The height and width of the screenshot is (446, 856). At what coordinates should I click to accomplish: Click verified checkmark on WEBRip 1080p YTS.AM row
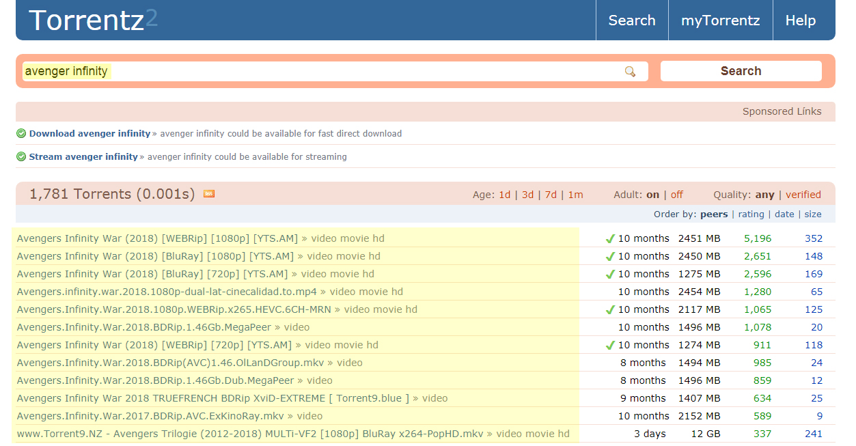point(610,238)
